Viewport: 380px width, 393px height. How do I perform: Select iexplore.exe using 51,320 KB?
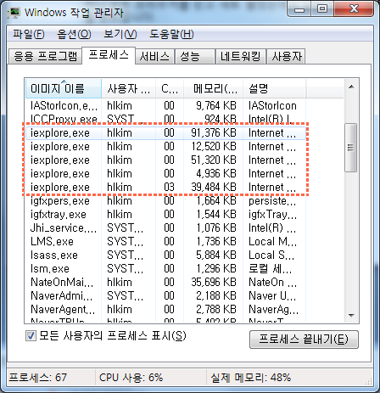[x=165, y=160]
